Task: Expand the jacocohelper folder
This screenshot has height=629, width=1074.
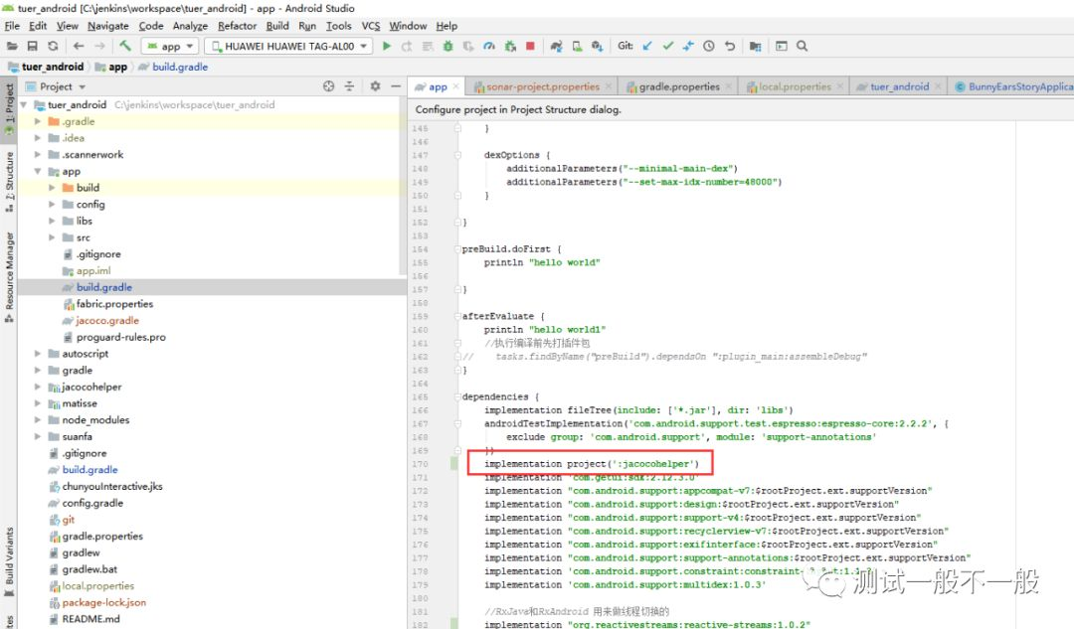Action: tap(39, 387)
